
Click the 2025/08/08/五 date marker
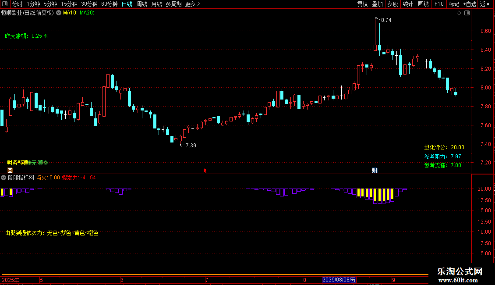339,280
